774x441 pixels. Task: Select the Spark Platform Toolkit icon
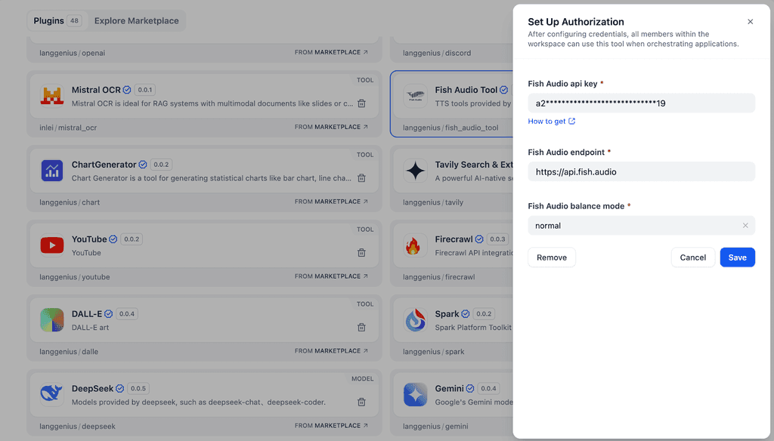(415, 319)
